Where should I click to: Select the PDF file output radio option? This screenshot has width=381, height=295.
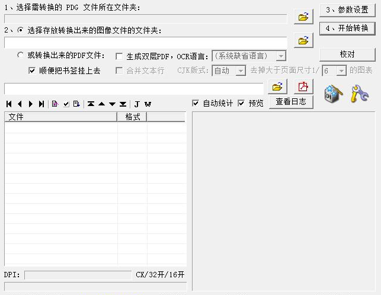[20, 55]
